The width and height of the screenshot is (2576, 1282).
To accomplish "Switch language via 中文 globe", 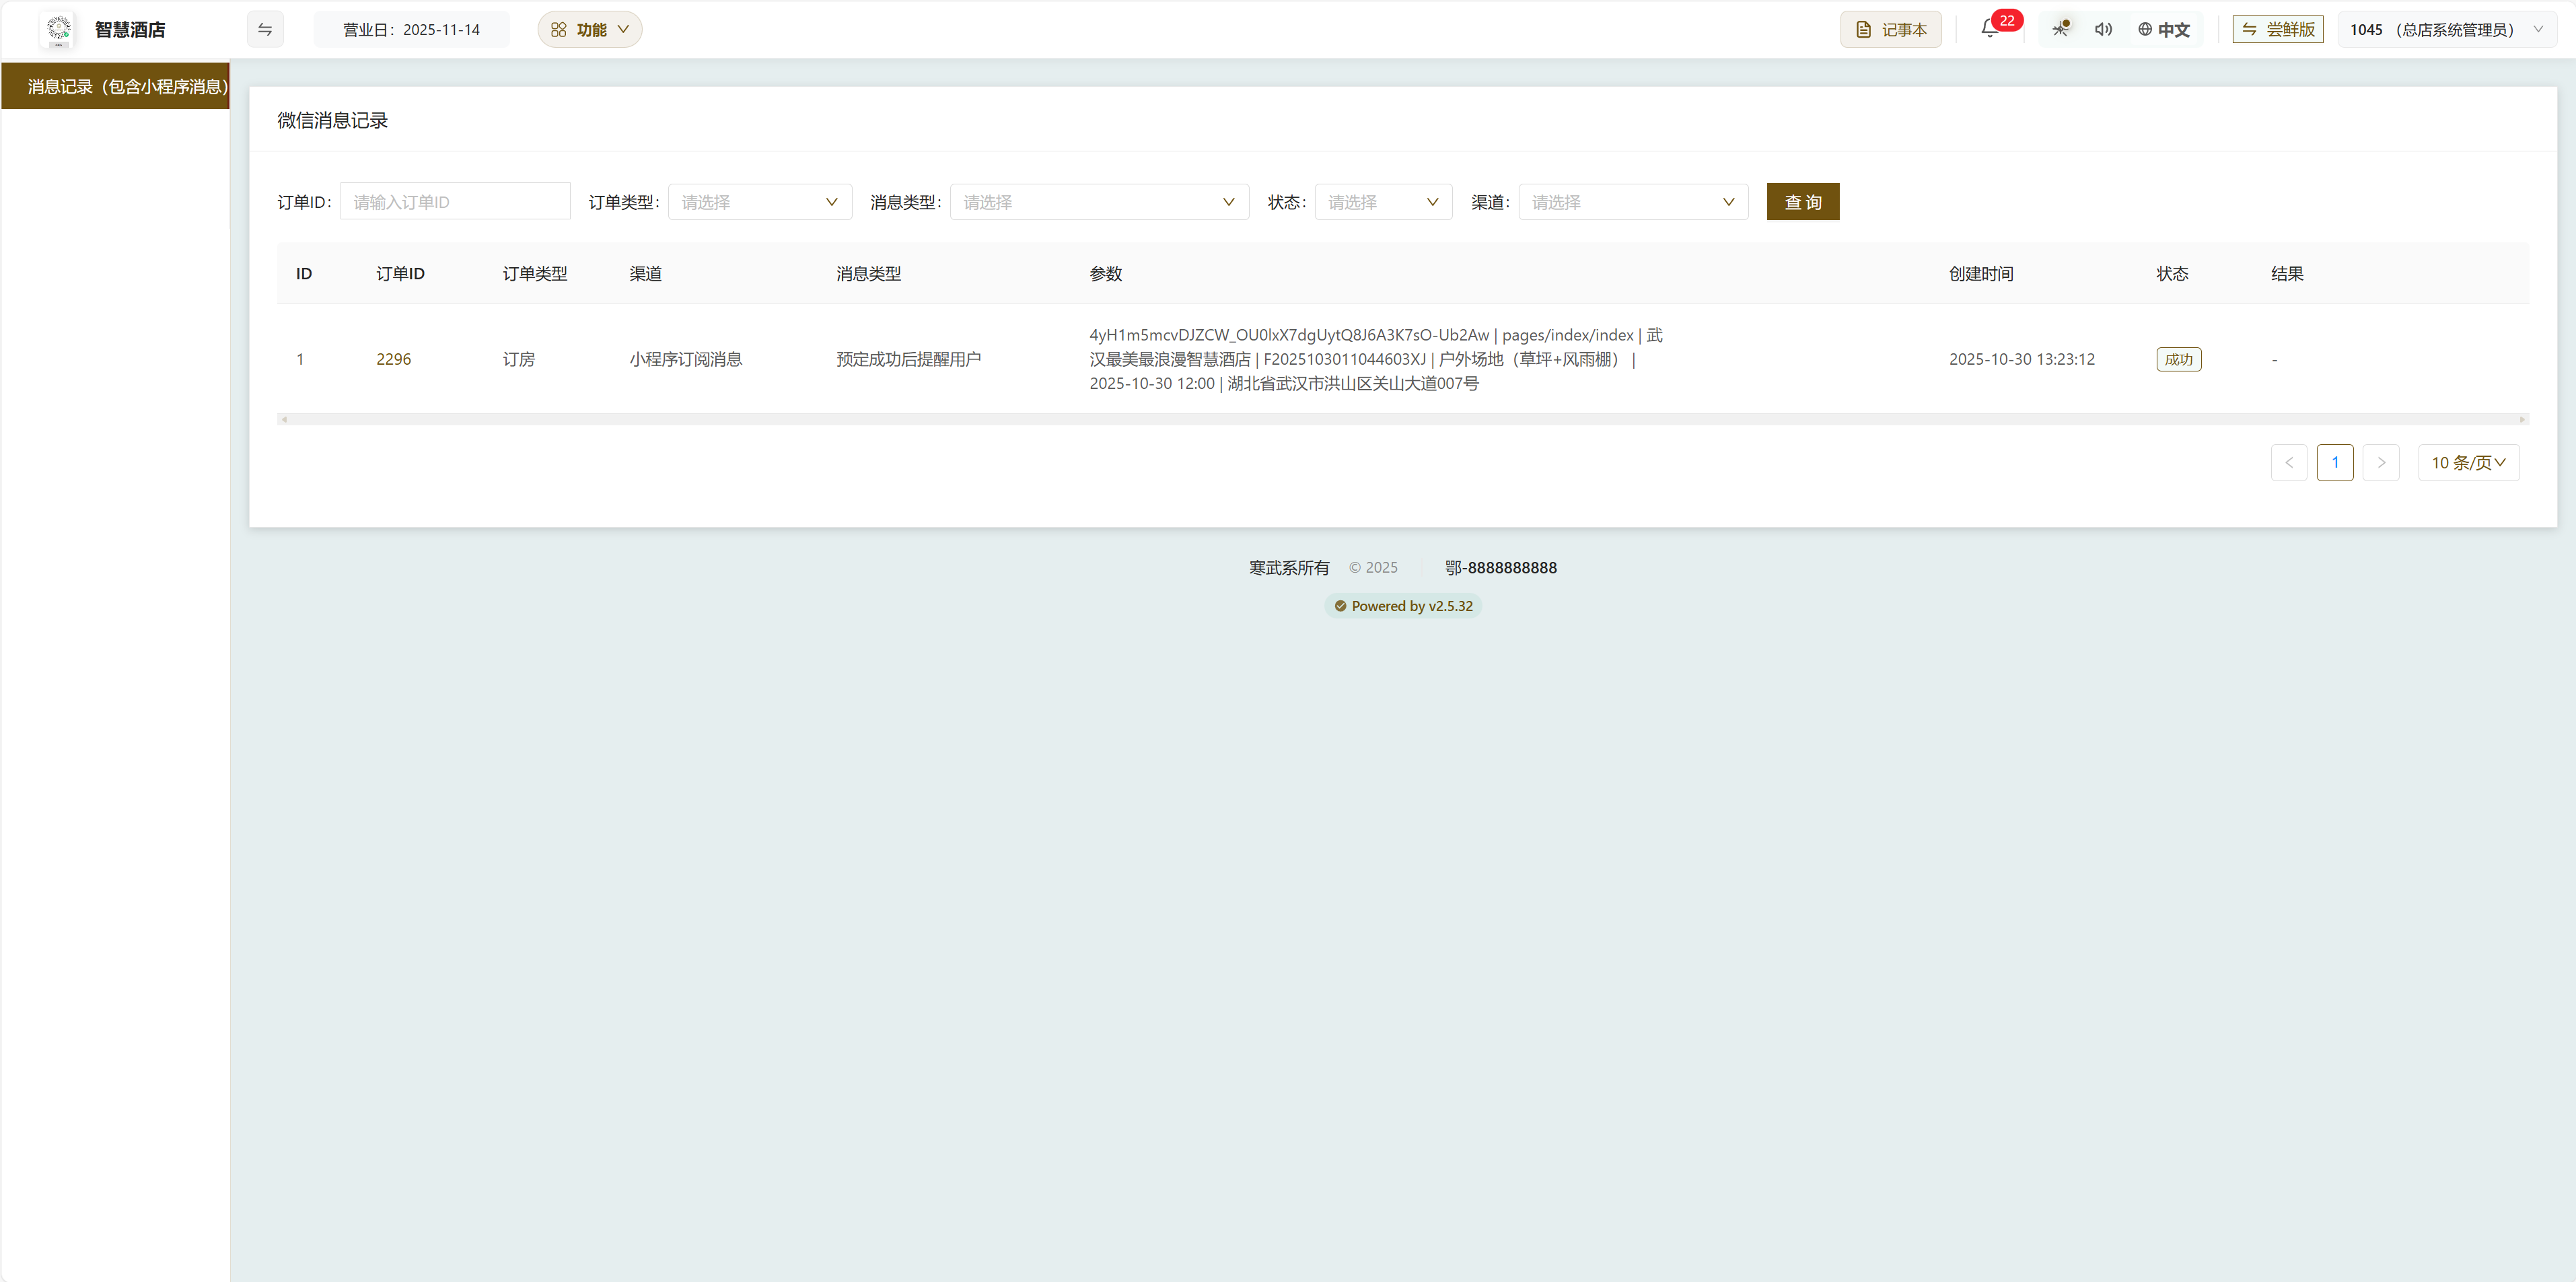I will point(2164,30).
